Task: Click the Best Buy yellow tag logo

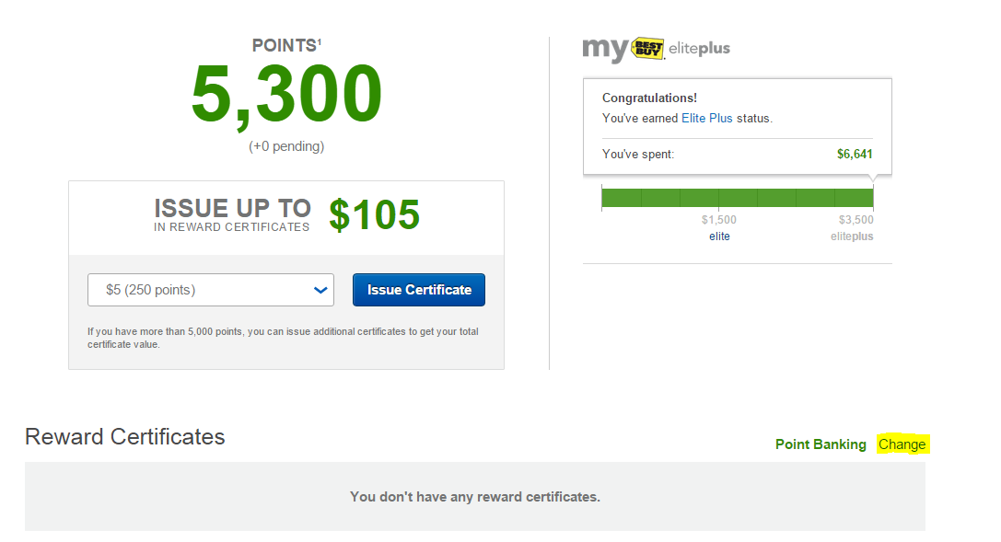Action: (x=648, y=48)
